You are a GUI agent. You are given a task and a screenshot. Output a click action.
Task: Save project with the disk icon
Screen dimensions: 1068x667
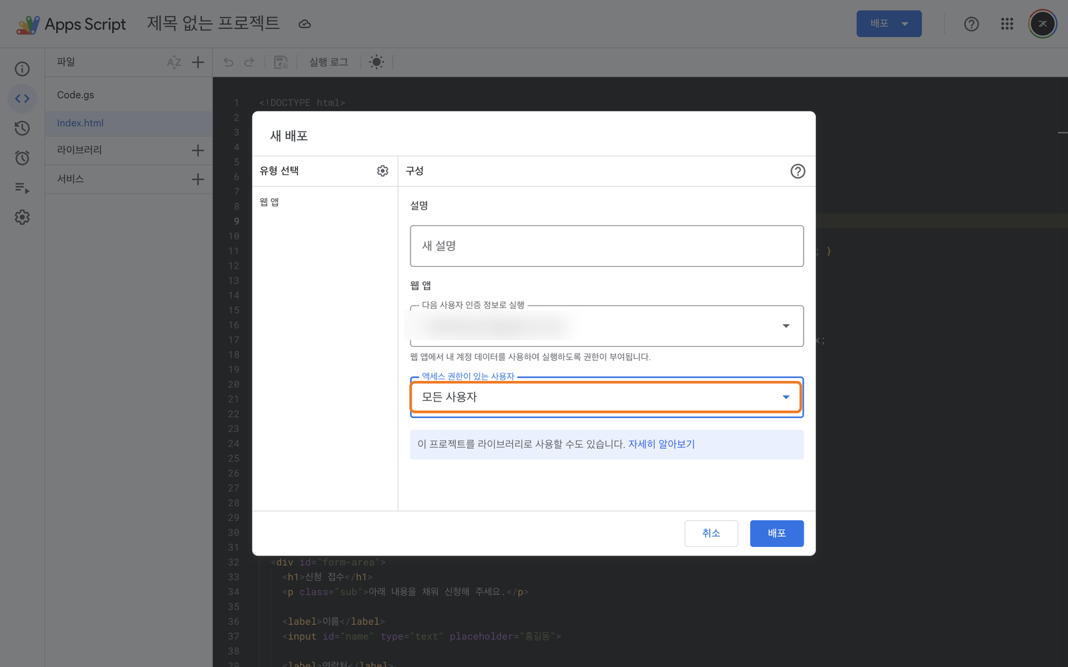pyautogui.click(x=281, y=62)
